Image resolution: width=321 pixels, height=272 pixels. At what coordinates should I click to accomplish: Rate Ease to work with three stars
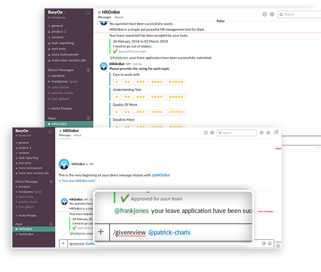(x=140, y=82)
